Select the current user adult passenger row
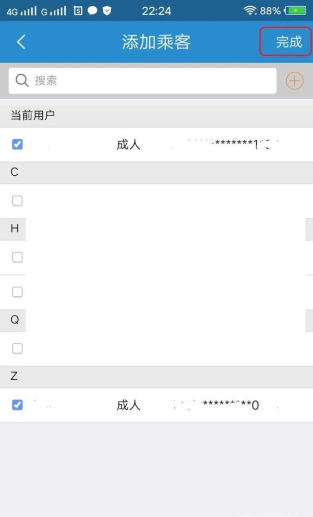Viewport: 313px width, 517px height. [156, 144]
